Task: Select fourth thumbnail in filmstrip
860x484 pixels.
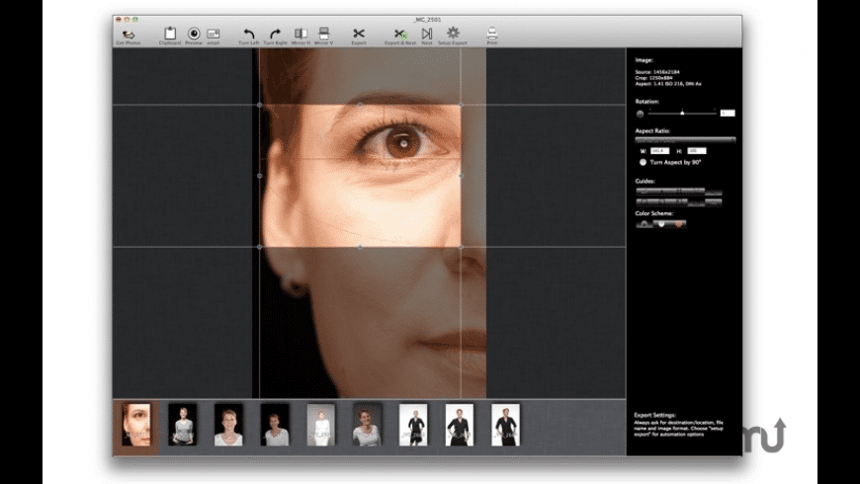Action: (275, 425)
